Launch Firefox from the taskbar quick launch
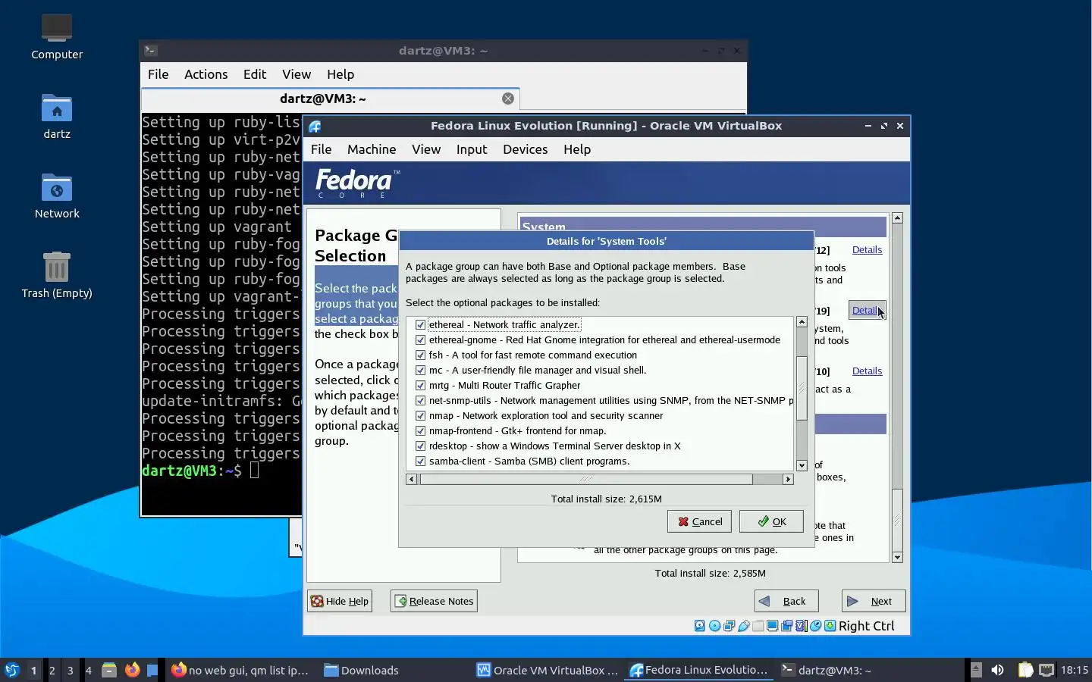The image size is (1092, 682). pos(132,670)
